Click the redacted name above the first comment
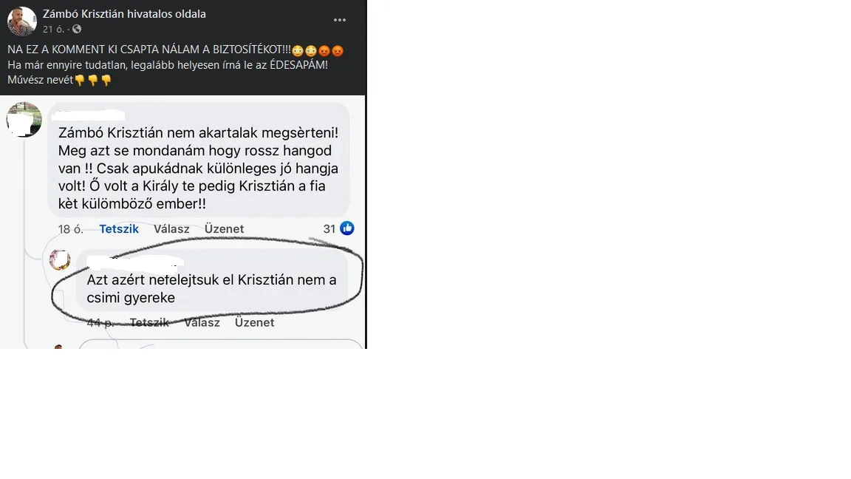The image size is (851, 479). coord(87,115)
